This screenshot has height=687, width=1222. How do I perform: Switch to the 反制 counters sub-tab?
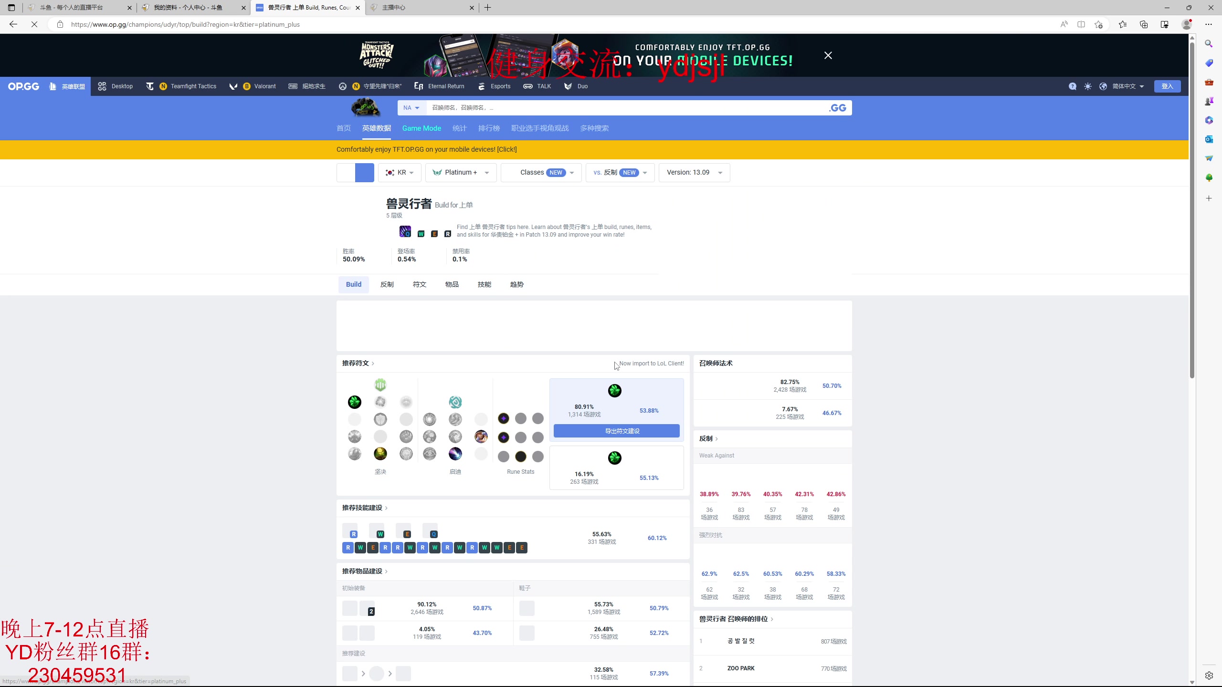pos(387,284)
